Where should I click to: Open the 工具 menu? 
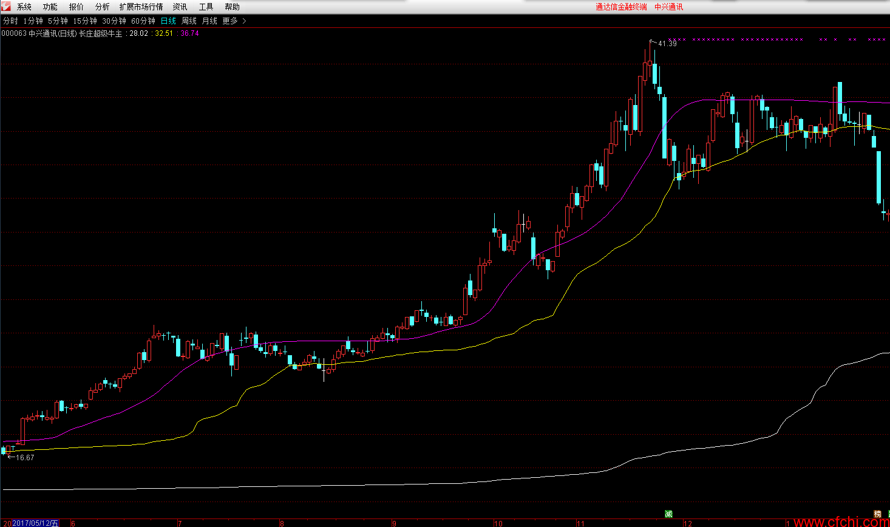206,7
